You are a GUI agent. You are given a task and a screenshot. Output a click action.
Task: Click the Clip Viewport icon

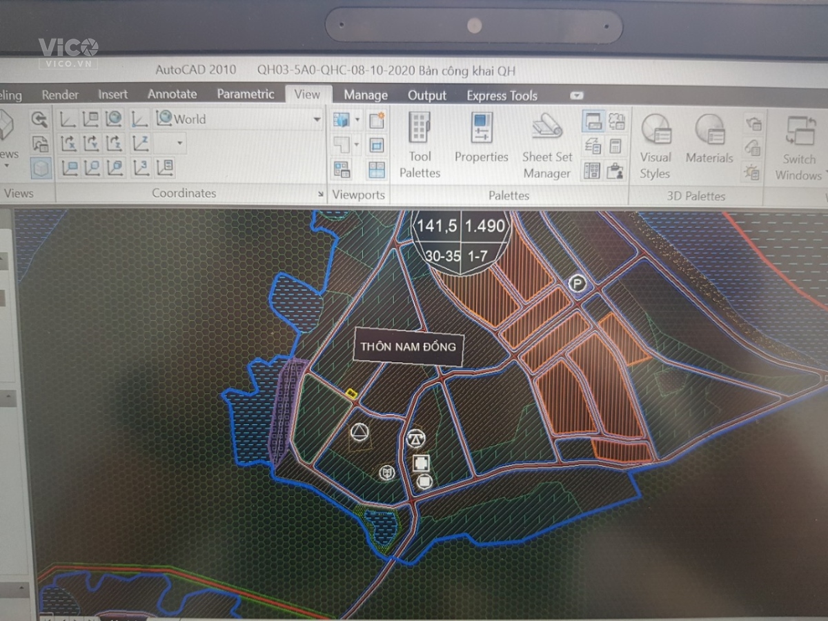[377, 145]
